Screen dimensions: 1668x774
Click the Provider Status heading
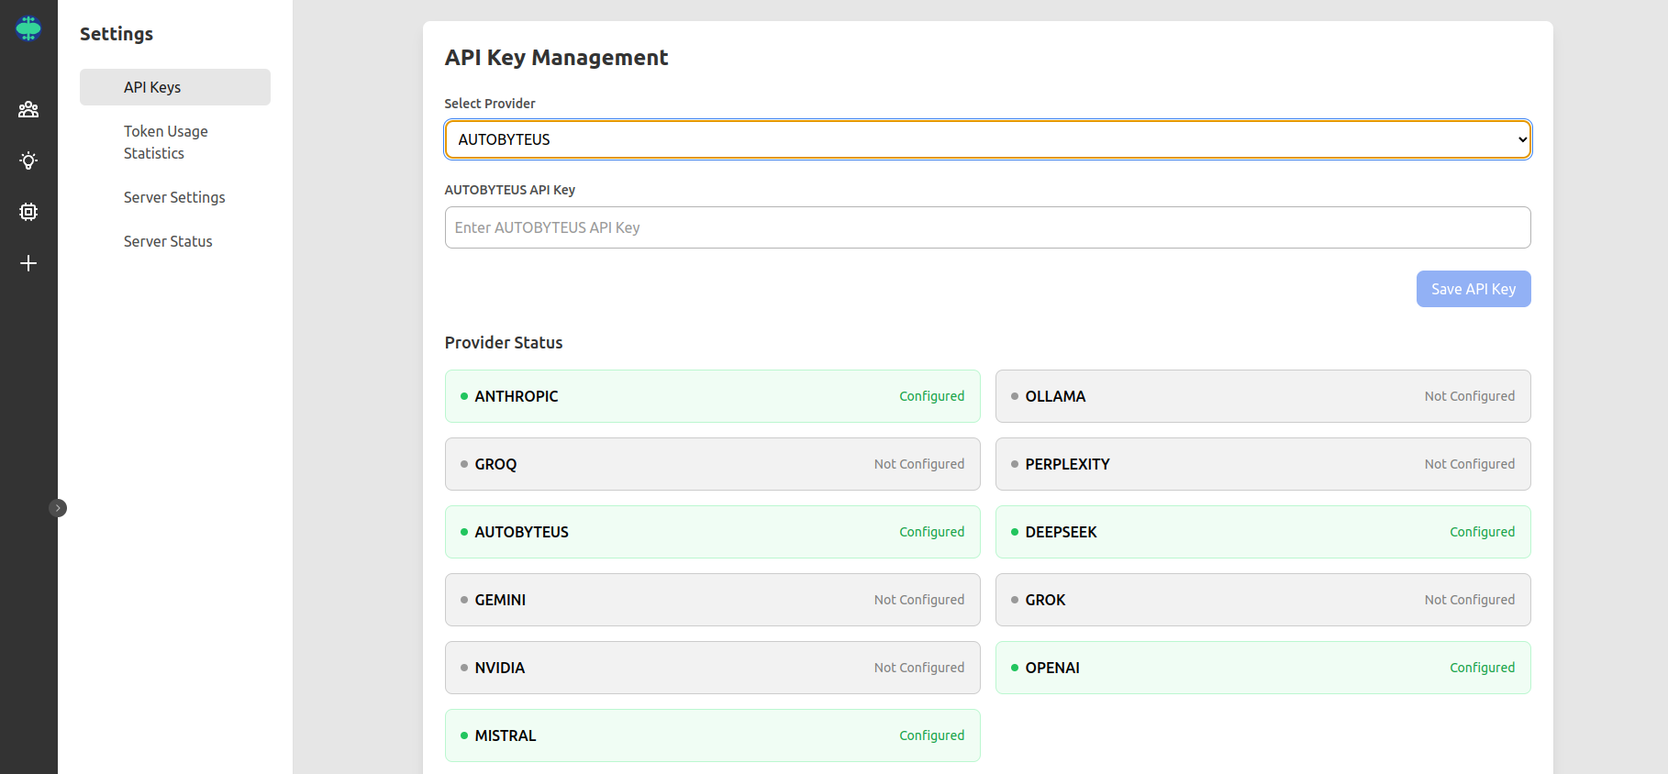click(x=504, y=342)
